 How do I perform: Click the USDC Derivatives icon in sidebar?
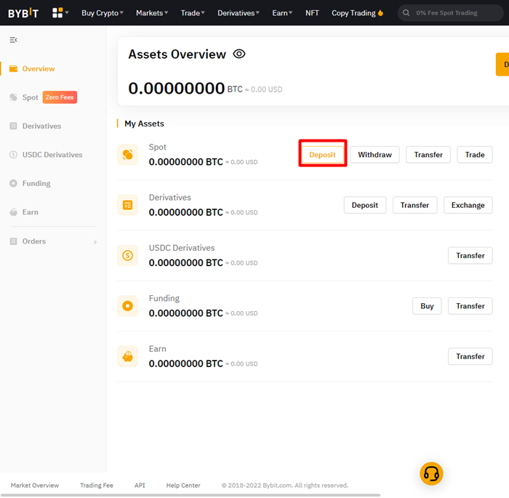(13, 155)
